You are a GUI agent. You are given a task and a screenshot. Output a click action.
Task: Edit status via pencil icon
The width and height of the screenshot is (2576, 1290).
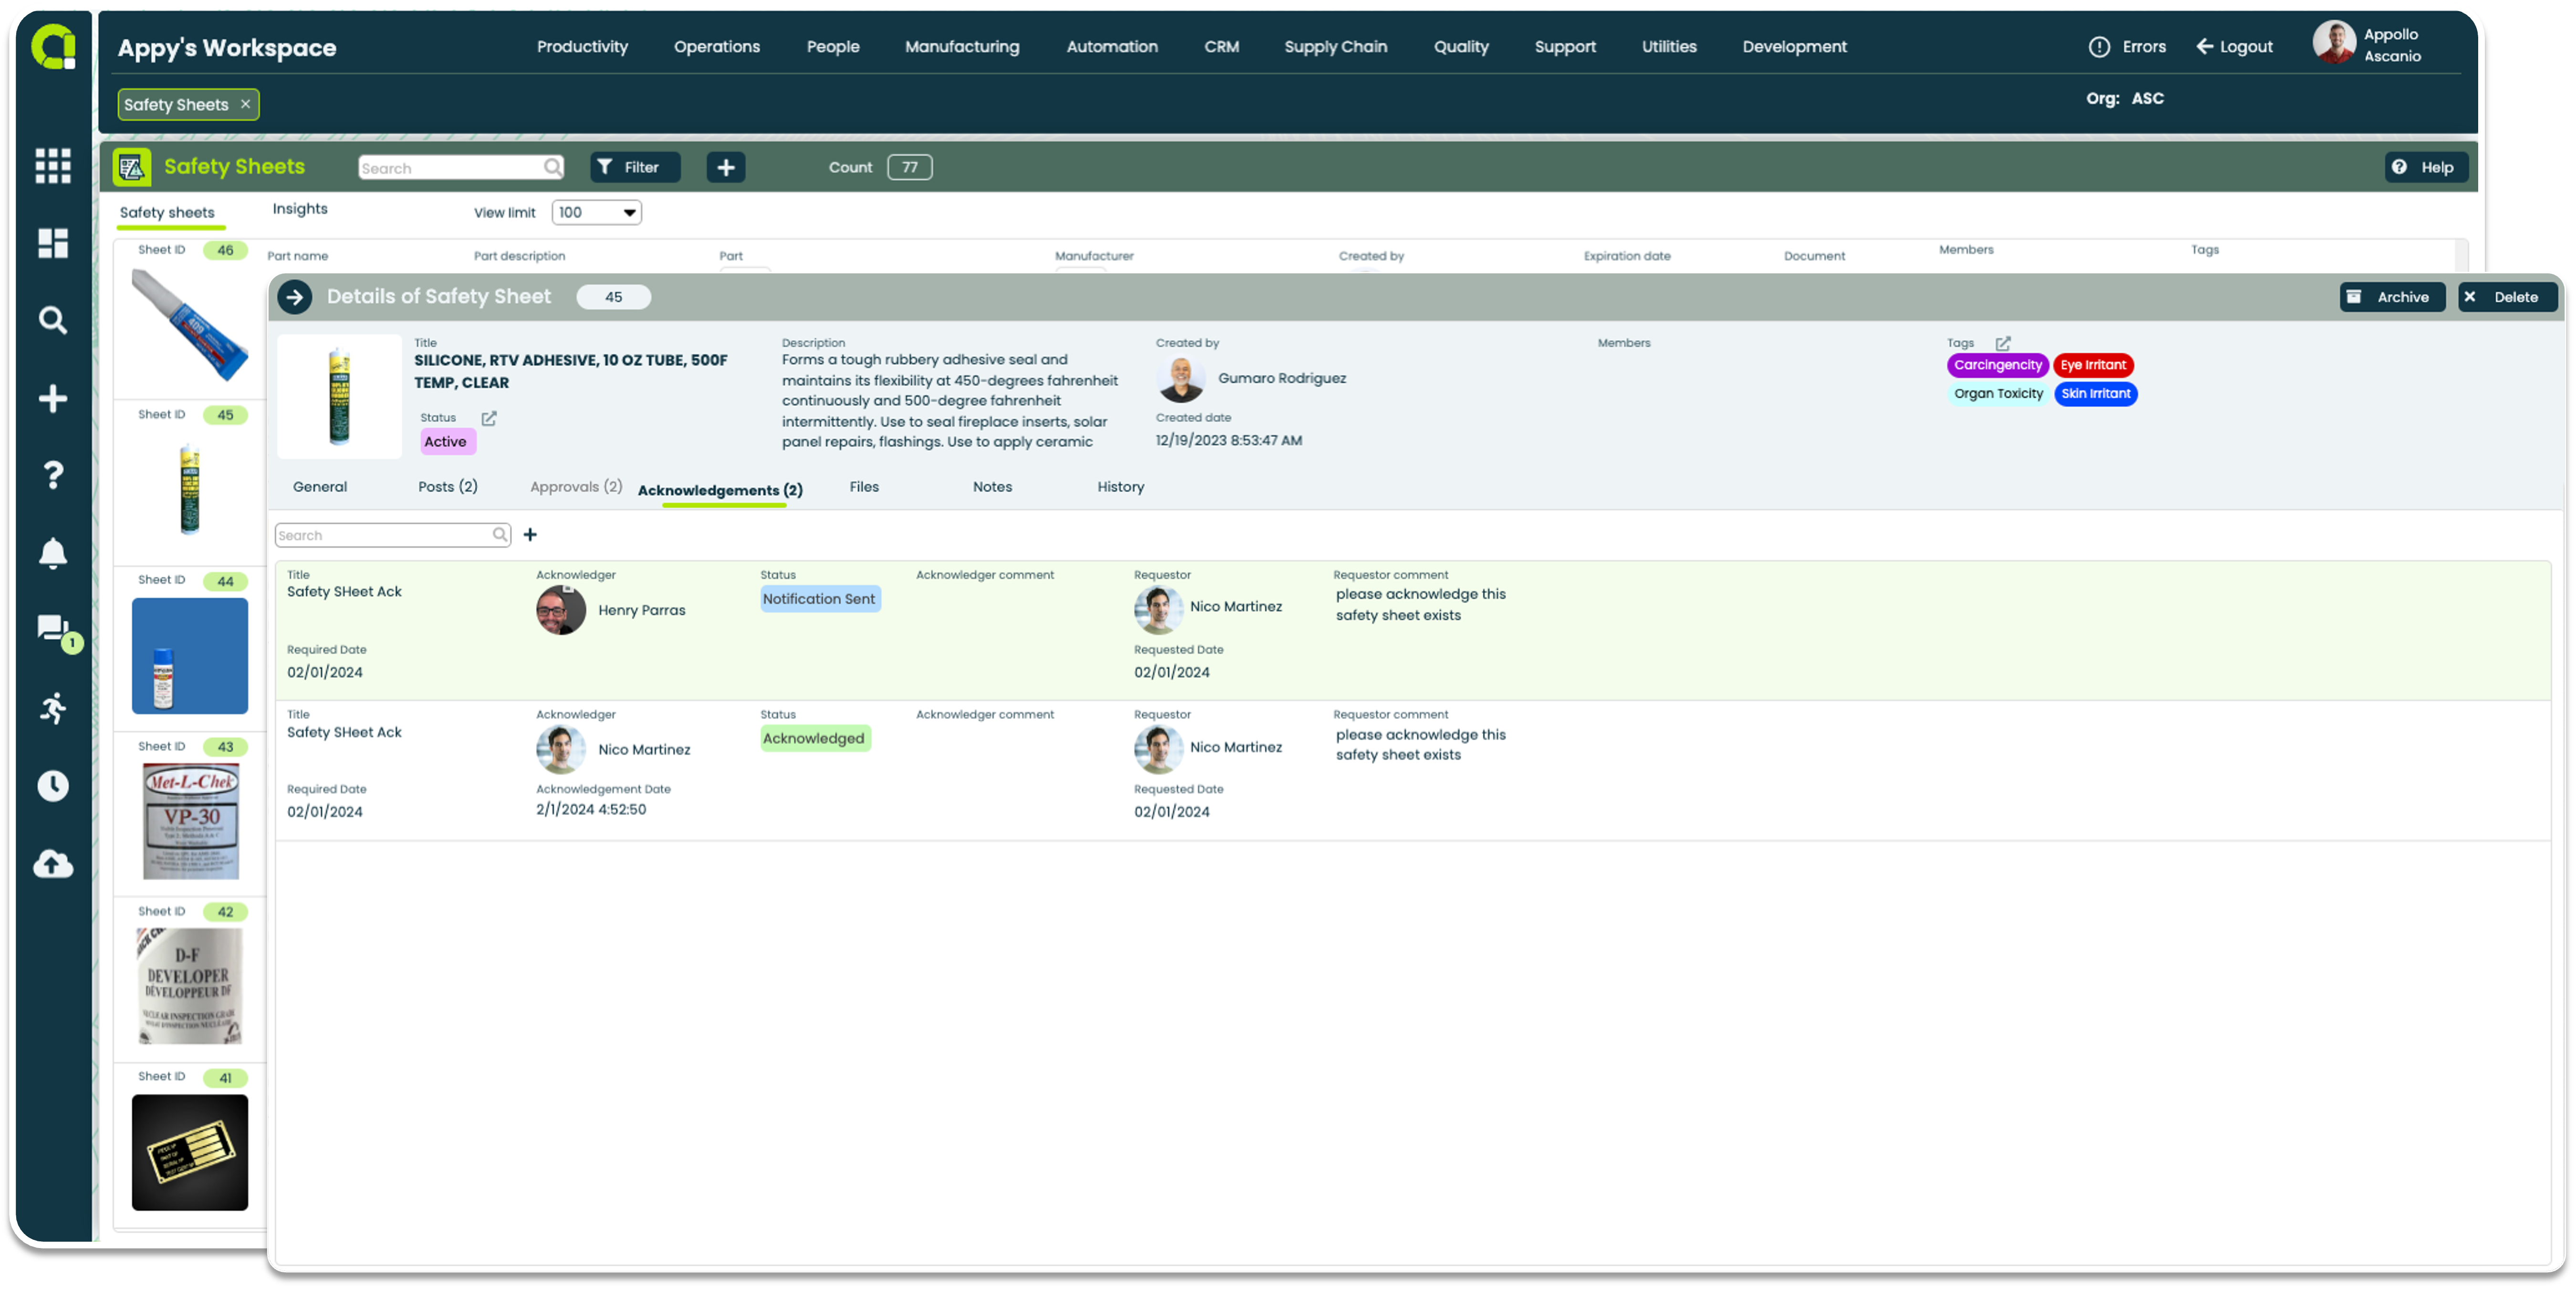click(489, 418)
